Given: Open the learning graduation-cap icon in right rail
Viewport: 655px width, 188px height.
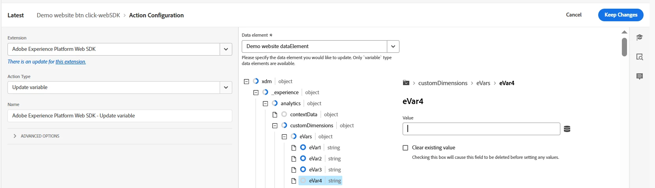Looking at the screenshot, I should click(x=640, y=37).
